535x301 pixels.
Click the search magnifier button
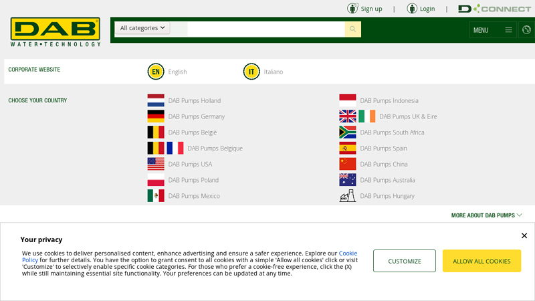(353, 29)
